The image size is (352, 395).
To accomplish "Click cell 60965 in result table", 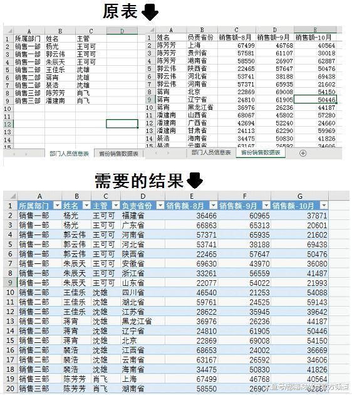I will (x=244, y=216).
